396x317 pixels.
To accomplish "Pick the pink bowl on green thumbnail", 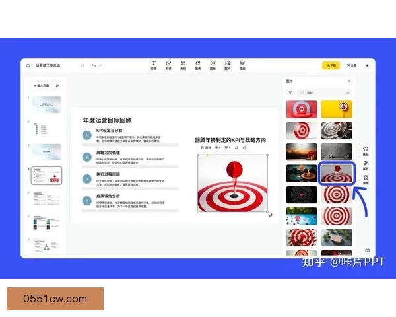I will [337, 237].
